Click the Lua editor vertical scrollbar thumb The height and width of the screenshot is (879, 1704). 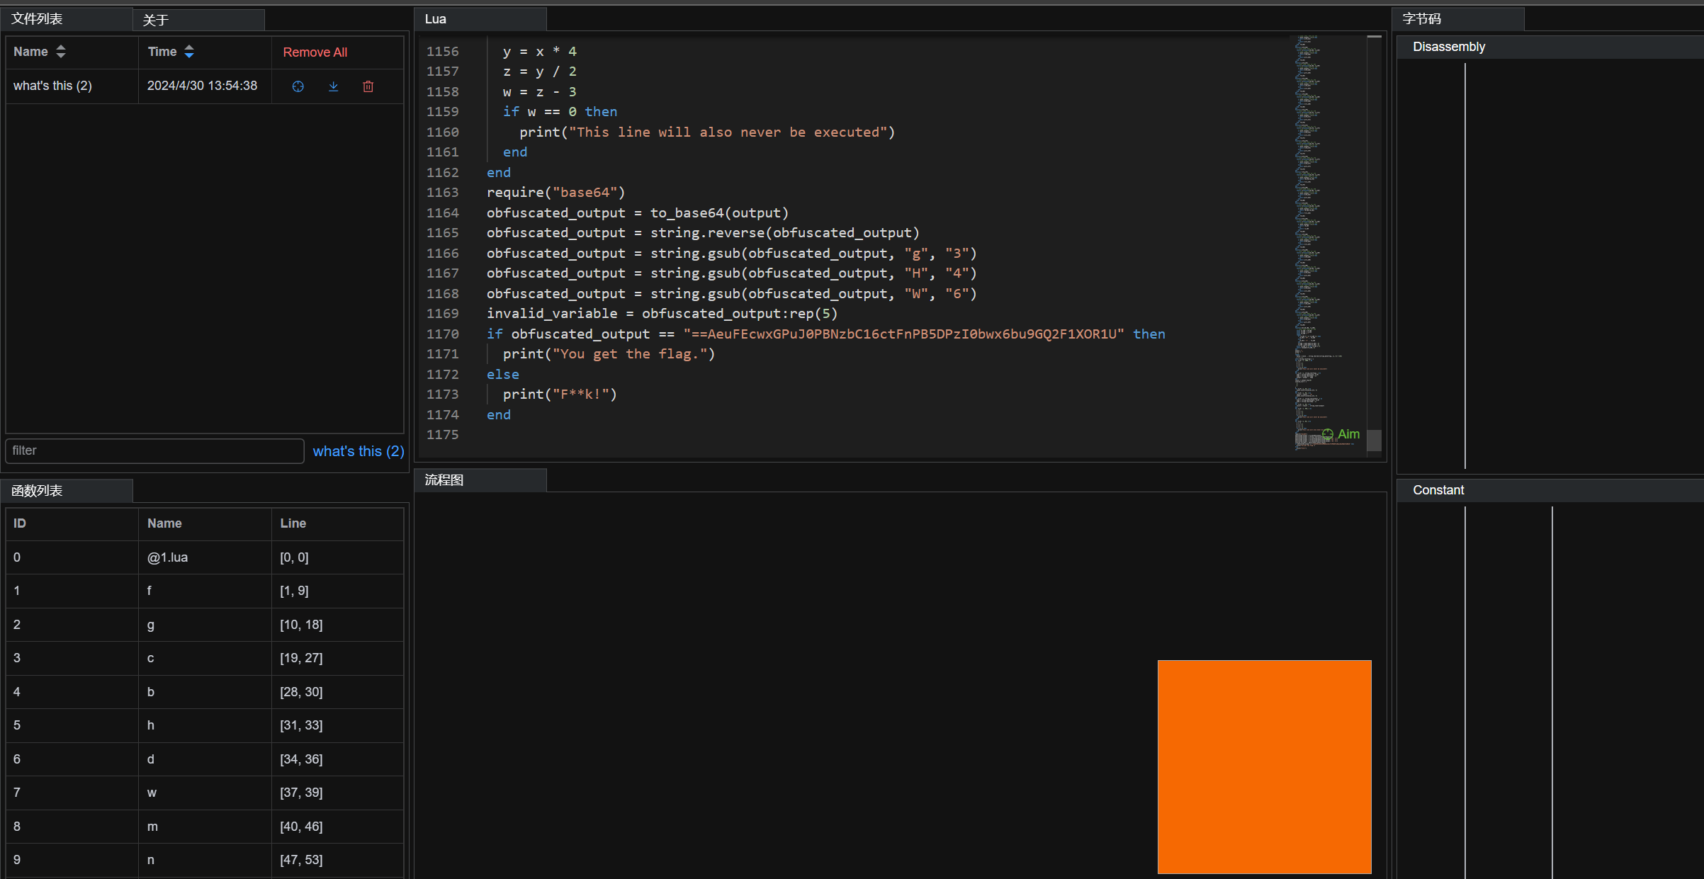[1374, 440]
